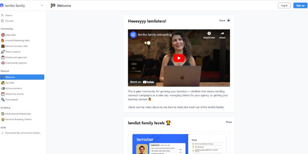Screen dimensions: 308x154
Task: Open the Announcements space
Action: [x=13, y=89]
